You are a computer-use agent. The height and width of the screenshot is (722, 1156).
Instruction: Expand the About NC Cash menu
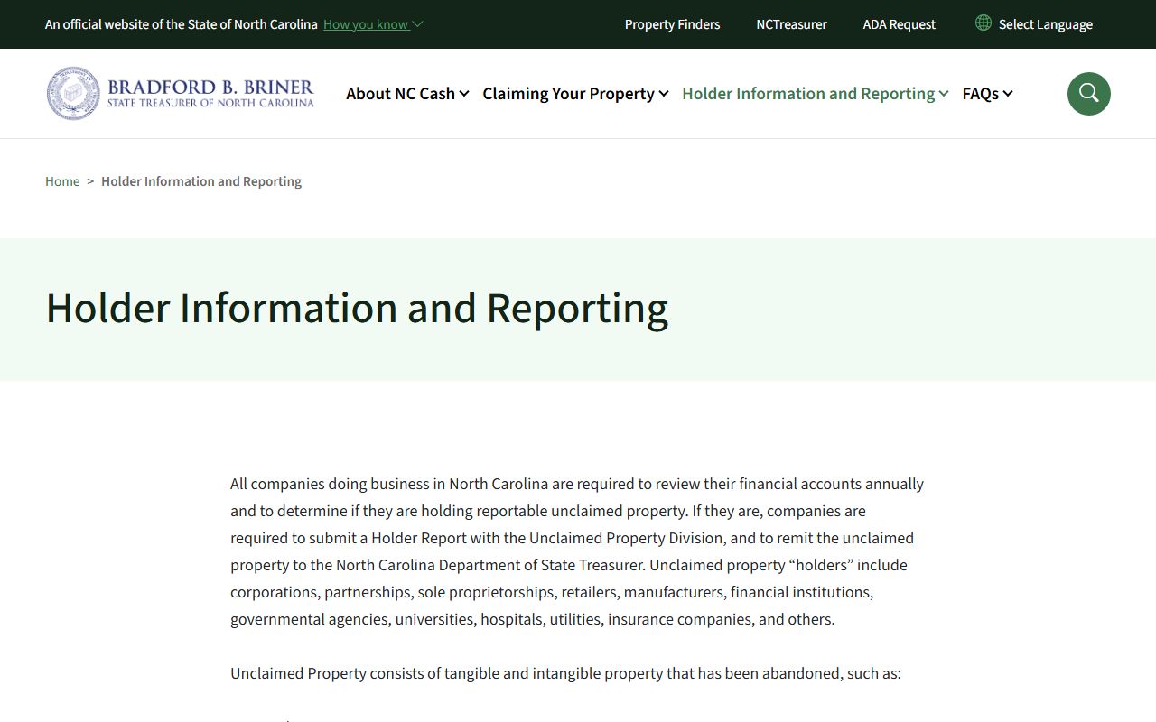point(407,93)
